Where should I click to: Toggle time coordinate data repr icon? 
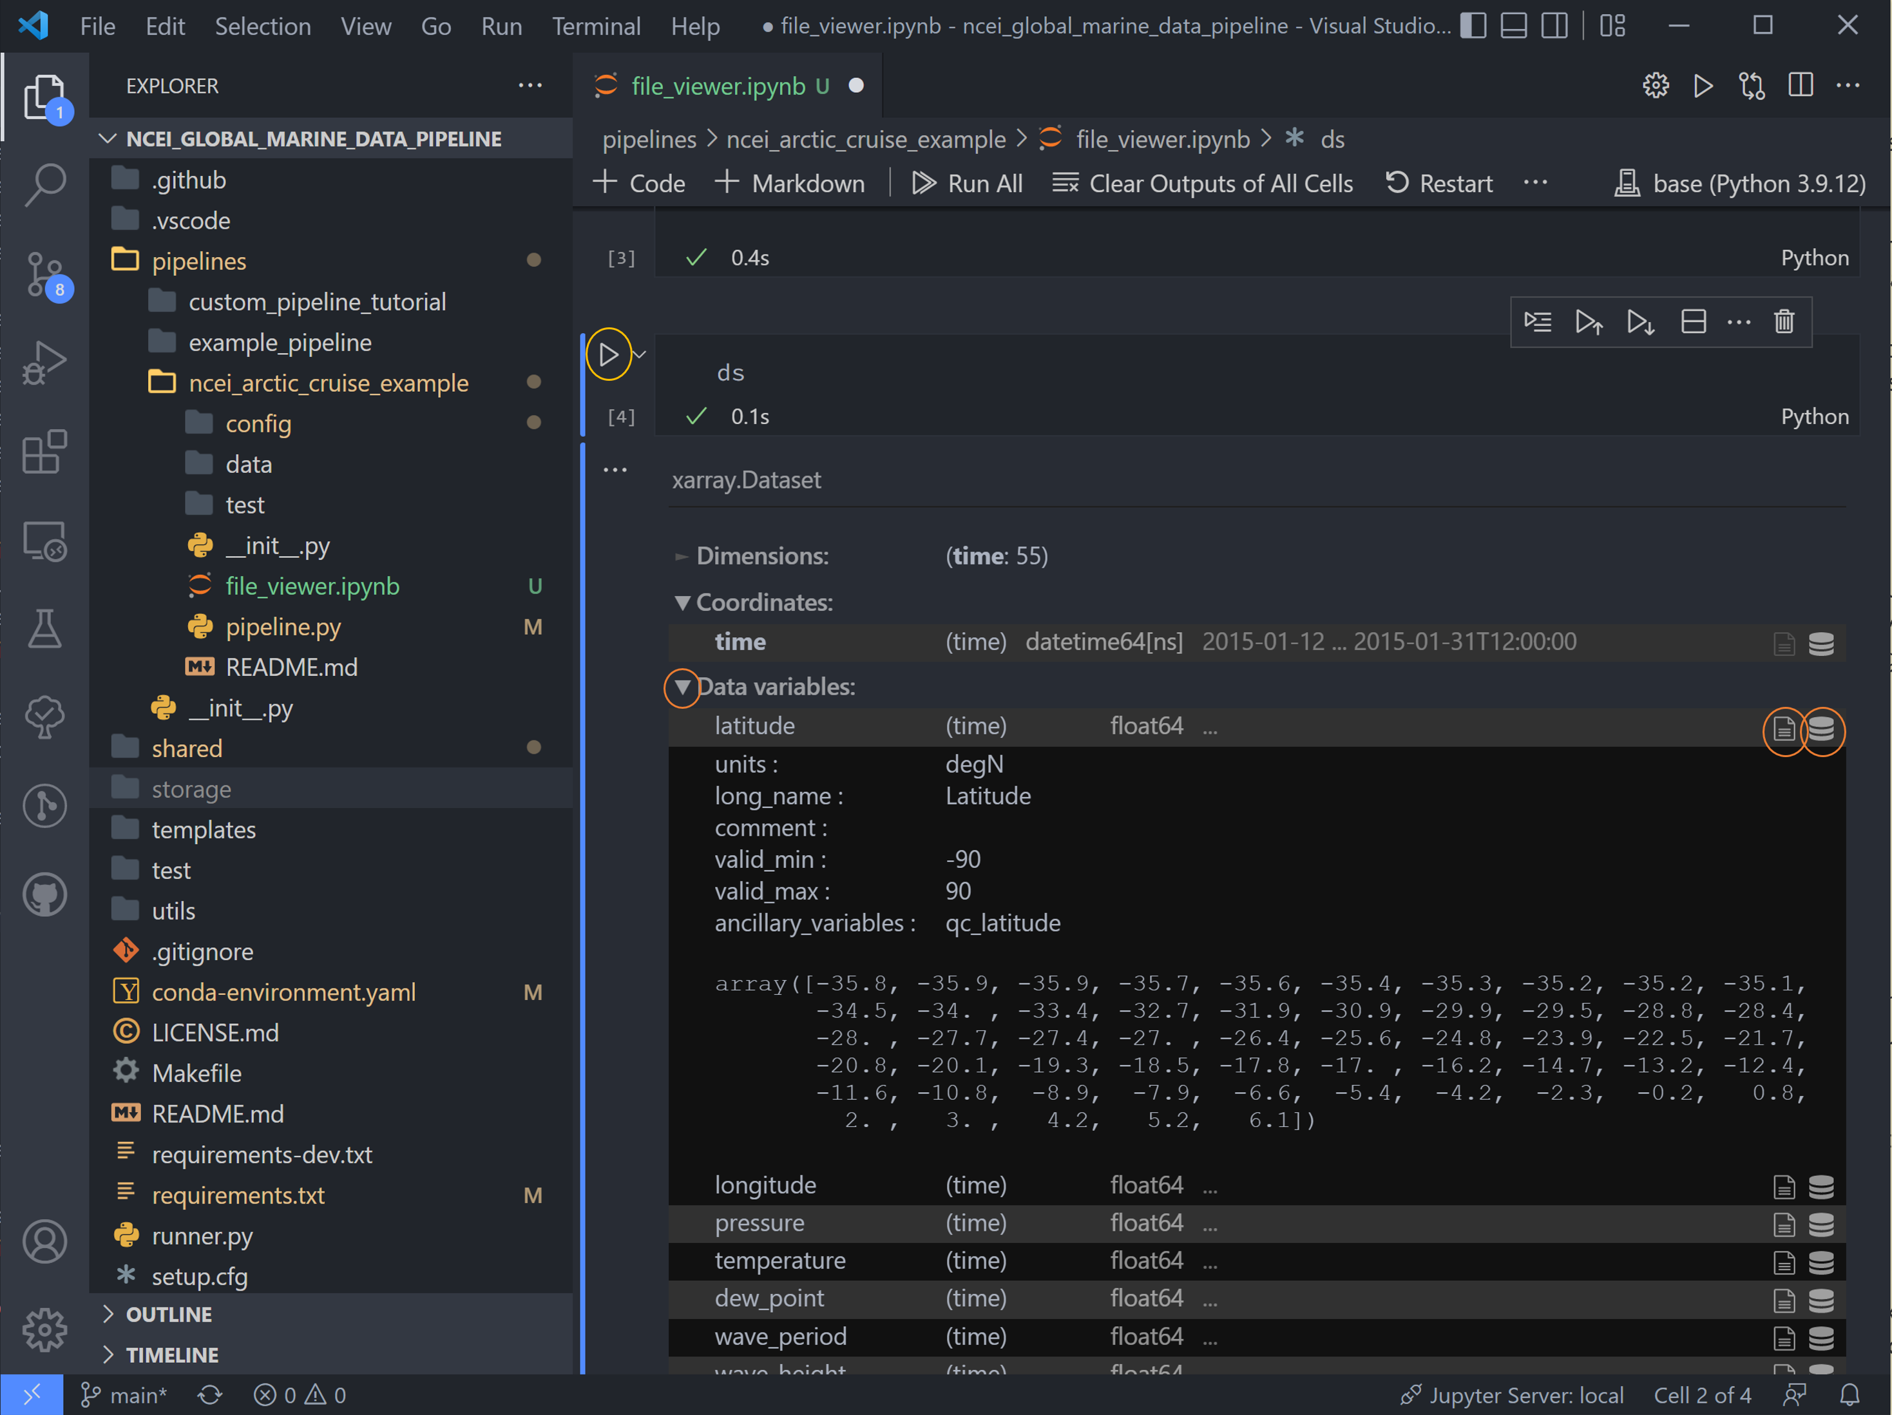[1822, 643]
